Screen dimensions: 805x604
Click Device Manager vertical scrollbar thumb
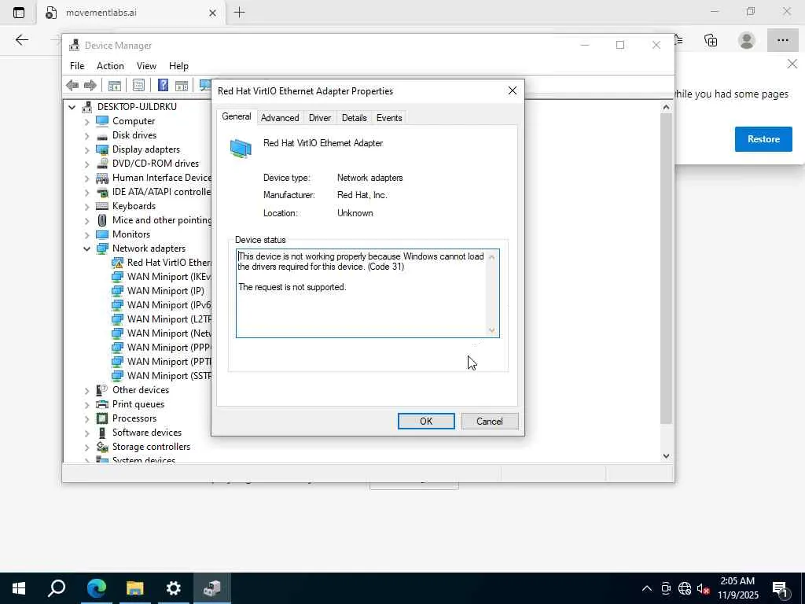(666, 268)
